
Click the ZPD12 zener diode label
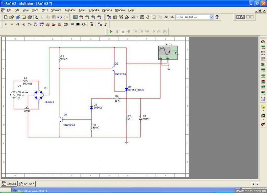point(98,108)
